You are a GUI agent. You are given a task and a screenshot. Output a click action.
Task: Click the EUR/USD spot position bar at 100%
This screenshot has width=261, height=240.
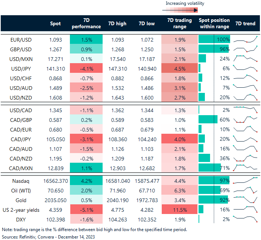[214, 39]
